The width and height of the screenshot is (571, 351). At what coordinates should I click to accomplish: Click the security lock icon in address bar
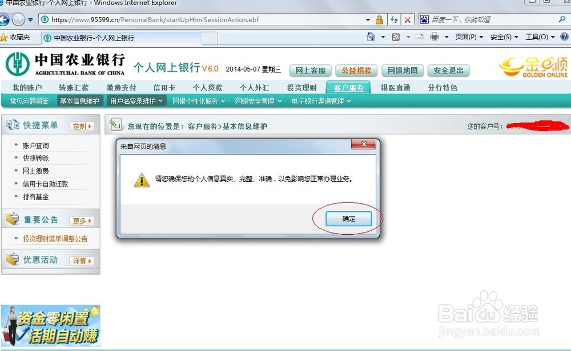click(379, 19)
